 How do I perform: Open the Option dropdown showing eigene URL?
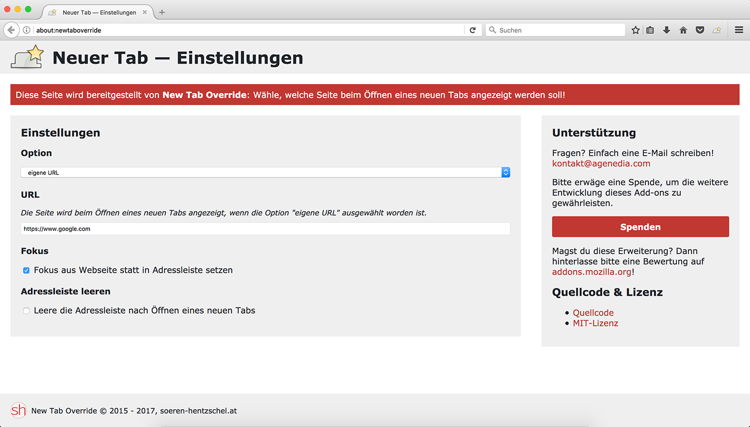pyautogui.click(x=265, y=172)
